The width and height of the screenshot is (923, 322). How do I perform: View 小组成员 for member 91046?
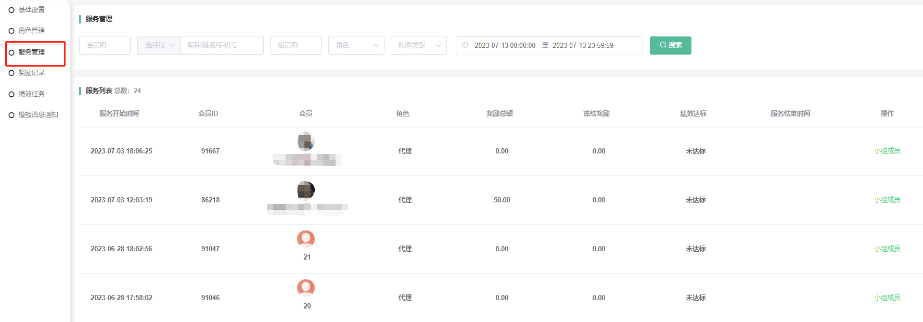887,298
